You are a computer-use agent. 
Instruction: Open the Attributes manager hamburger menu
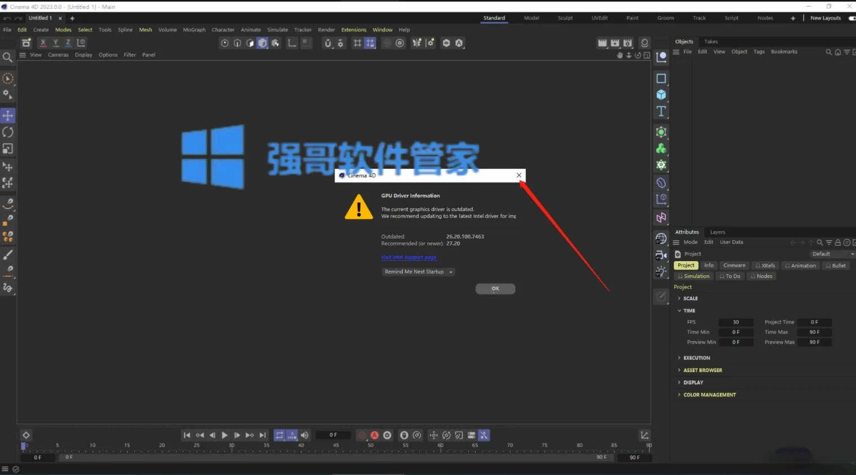pyautogui.click(x=676, y=243)
